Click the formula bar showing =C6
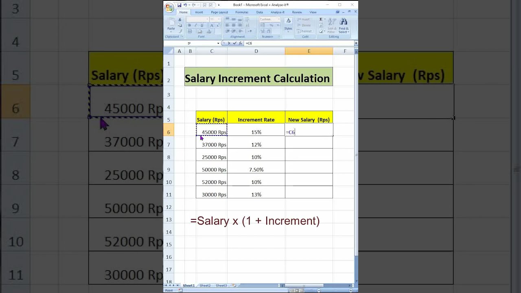 coord(298,43)
